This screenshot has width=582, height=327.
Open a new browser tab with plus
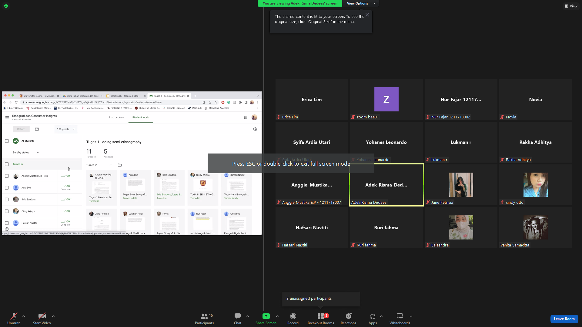(x=195, y=96)
